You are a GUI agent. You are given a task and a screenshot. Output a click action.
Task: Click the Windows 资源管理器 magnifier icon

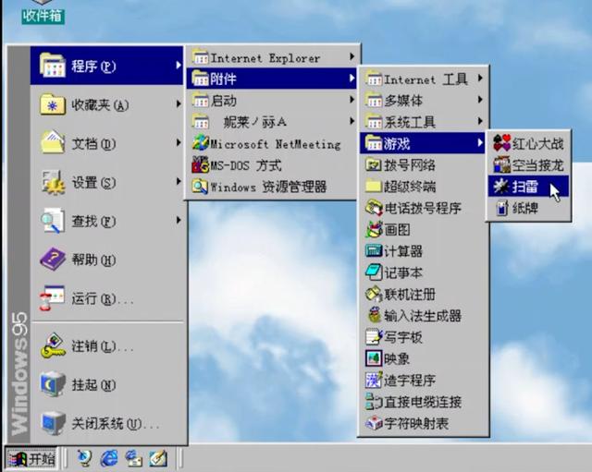200,187
